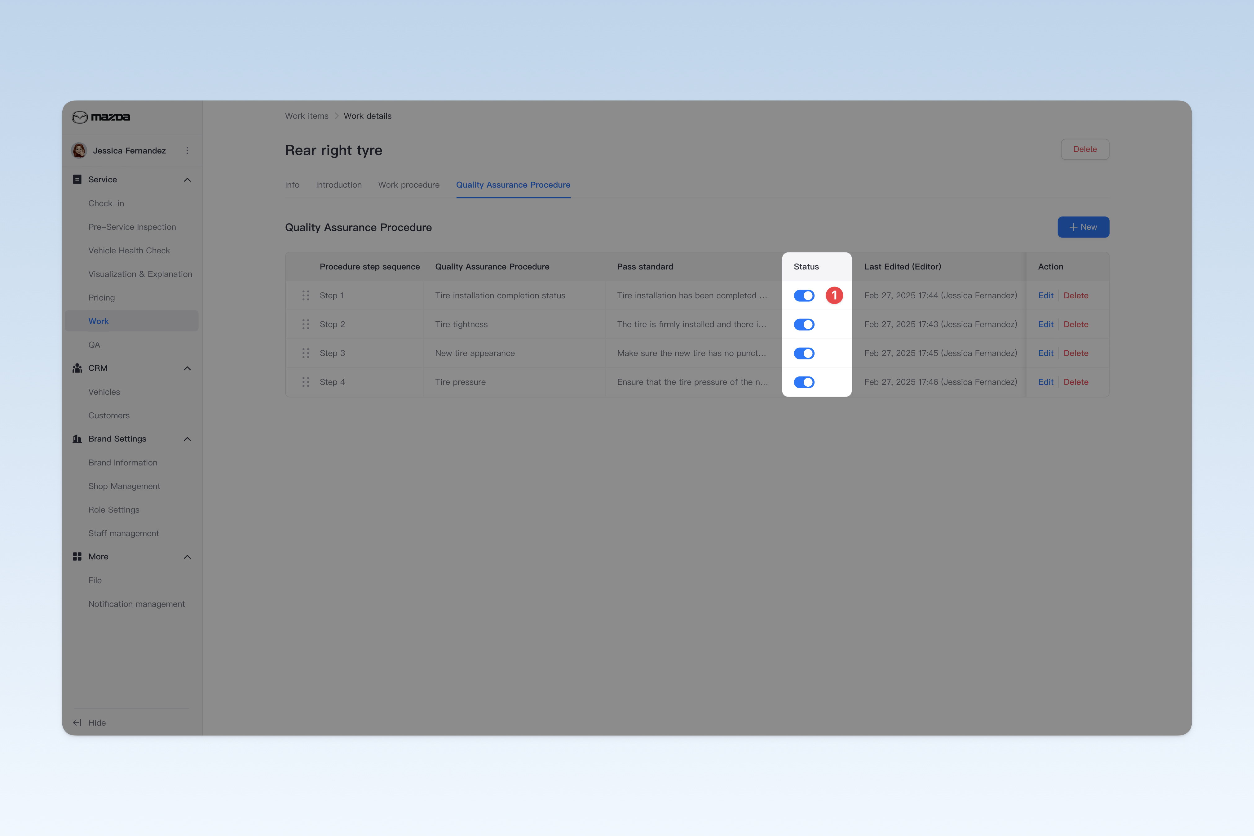This screenshot has width=1254, height=836.
Task: Open Notification management
Action: tap(136, 604)
